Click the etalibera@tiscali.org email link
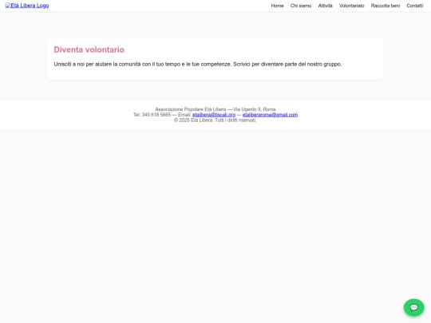The height and width of the screenshot is (323, 431). (x=214, y=115)
